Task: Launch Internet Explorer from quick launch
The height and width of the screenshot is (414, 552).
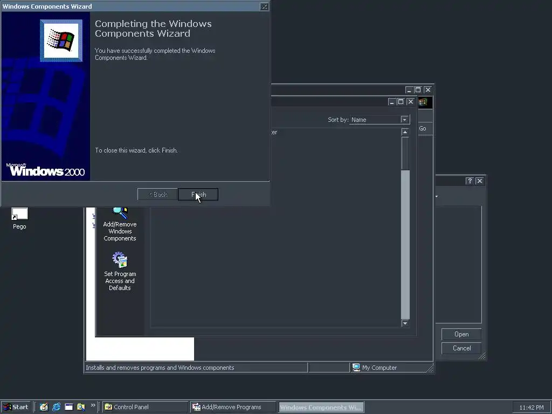Action: click(56, 407)
